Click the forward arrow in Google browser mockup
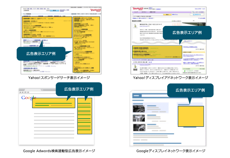This screenshot has height=158, width=230. pyautogui.click(x=23, y=92)
